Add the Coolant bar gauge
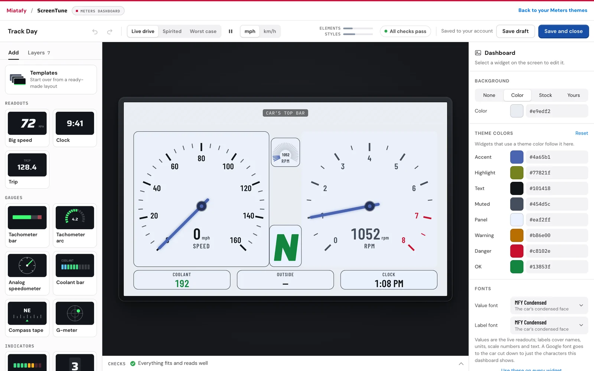The width and height of the screenshot is (594, 371). click(x=75, y=273)
